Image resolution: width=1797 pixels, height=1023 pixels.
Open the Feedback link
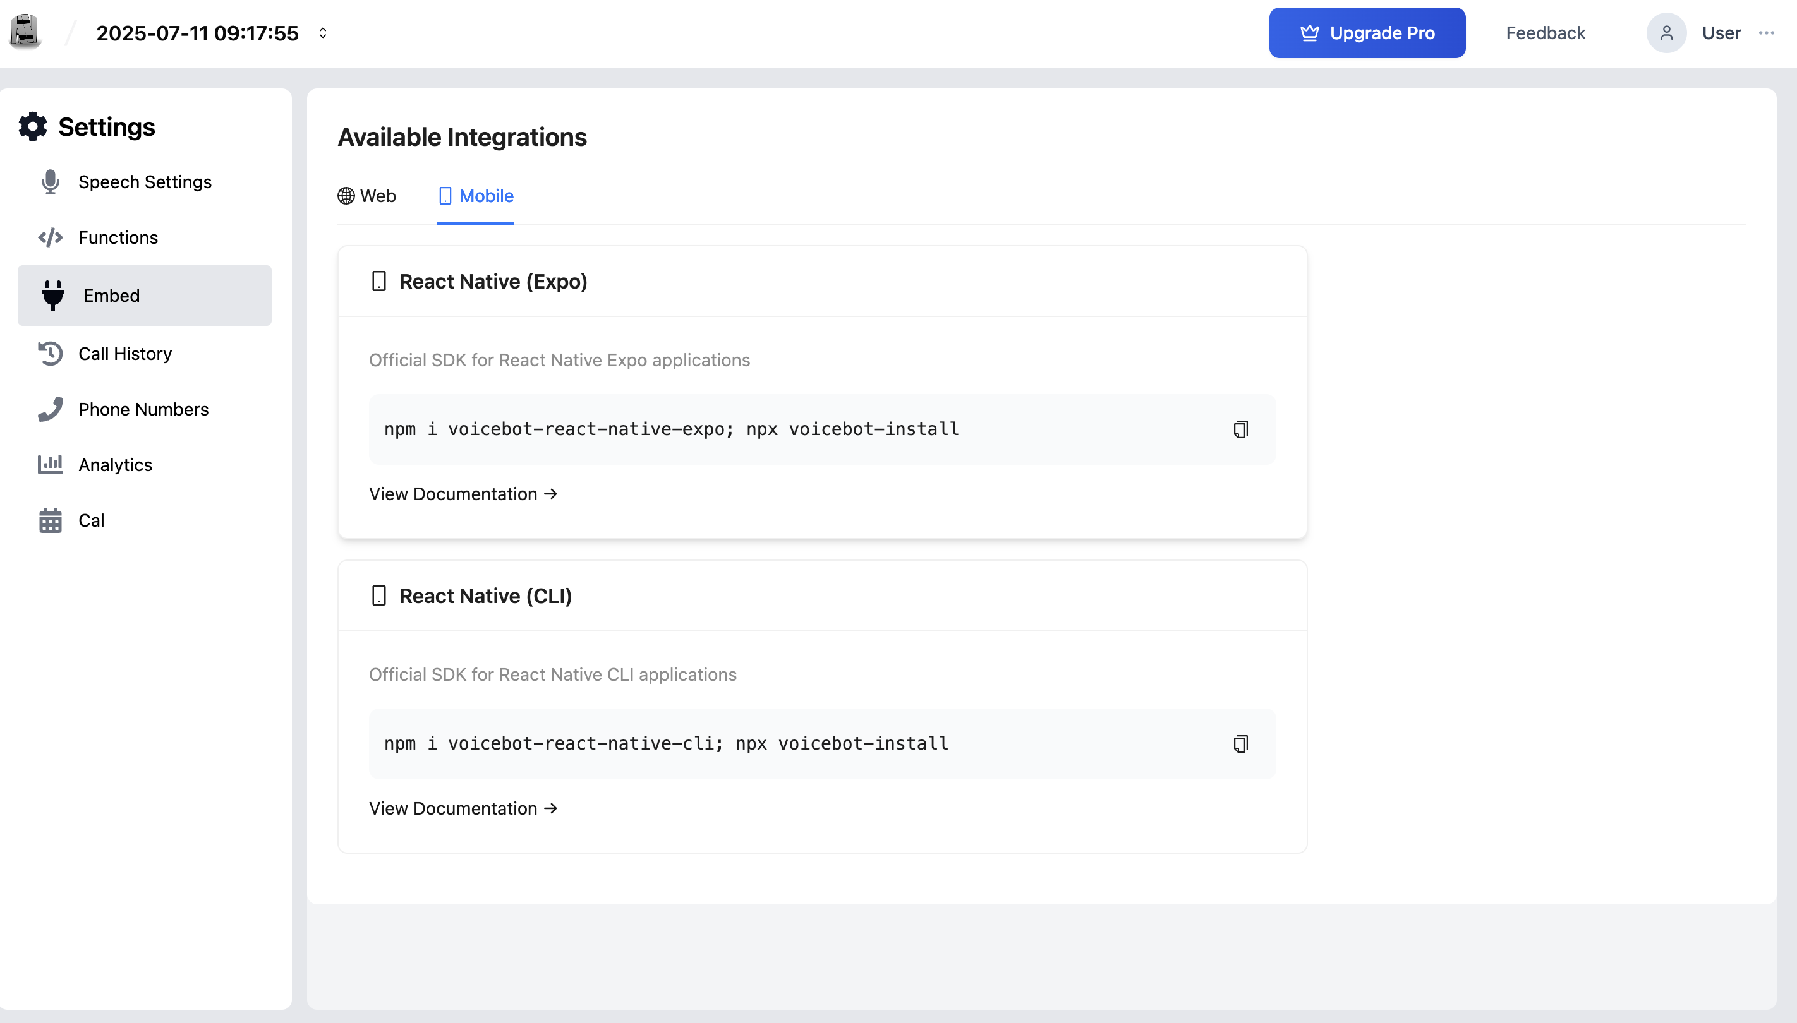point(1546,33)
